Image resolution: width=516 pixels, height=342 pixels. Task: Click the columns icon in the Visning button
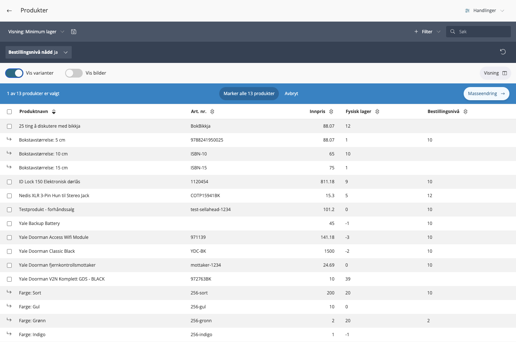[x=505, y=73]
